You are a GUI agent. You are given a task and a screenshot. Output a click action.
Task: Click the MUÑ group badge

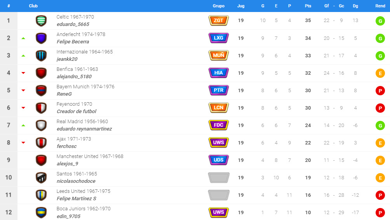pyautogui.click(x=218, y=55)
